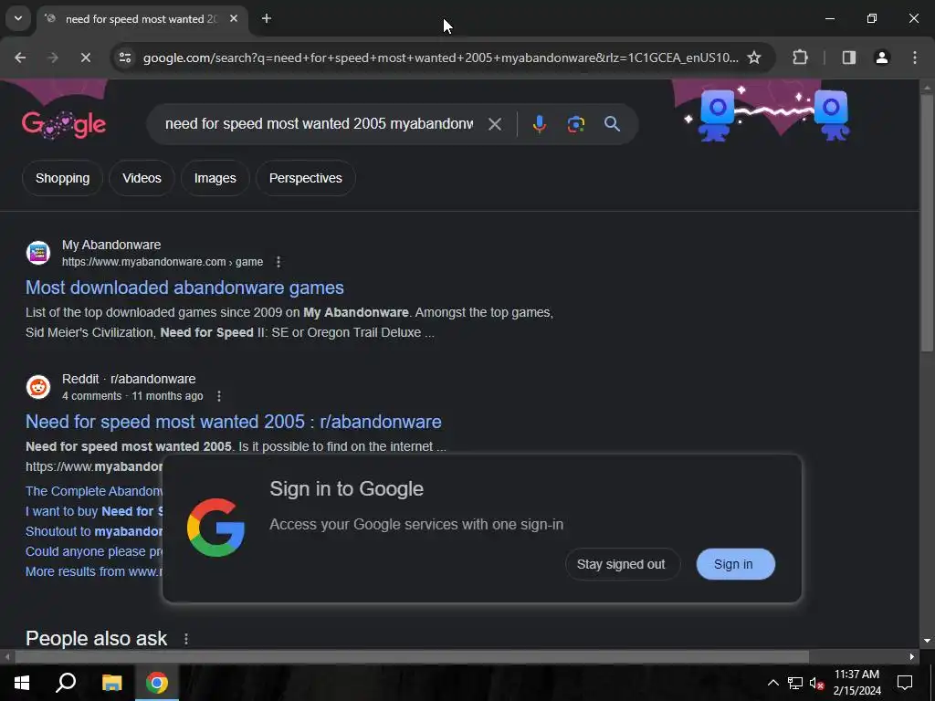This screenshot has width=935, height=701.
Task: Open Could anyone please sublink
Action: click(94, 551)
